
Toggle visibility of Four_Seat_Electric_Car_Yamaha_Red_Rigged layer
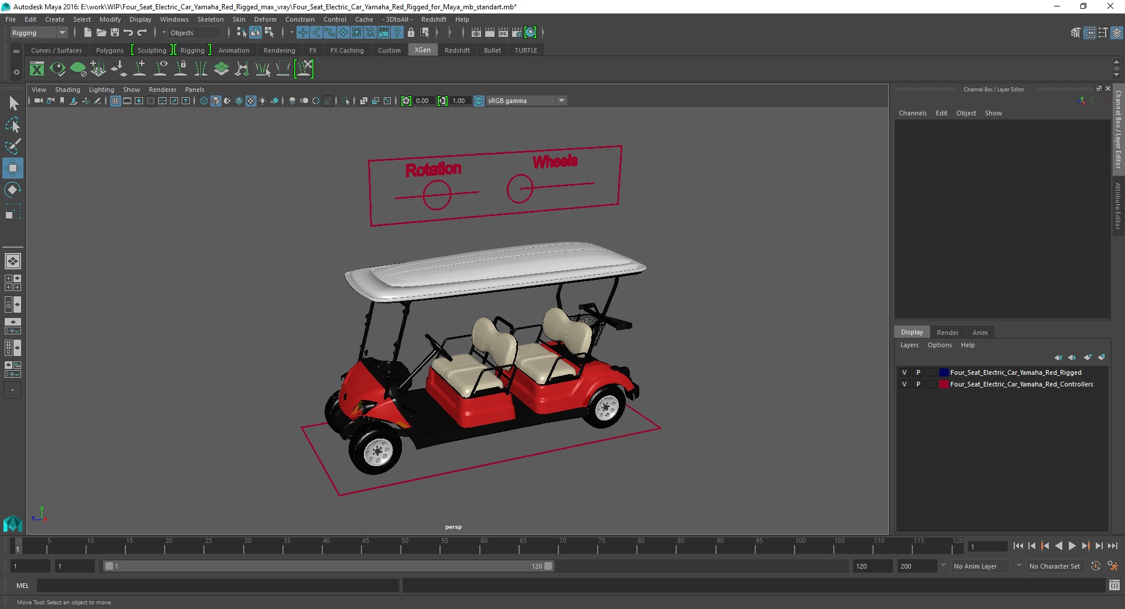[904, 372]
